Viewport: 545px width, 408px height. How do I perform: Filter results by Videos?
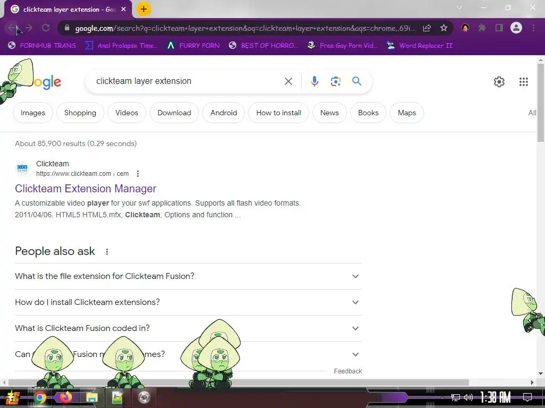[127, 113]
